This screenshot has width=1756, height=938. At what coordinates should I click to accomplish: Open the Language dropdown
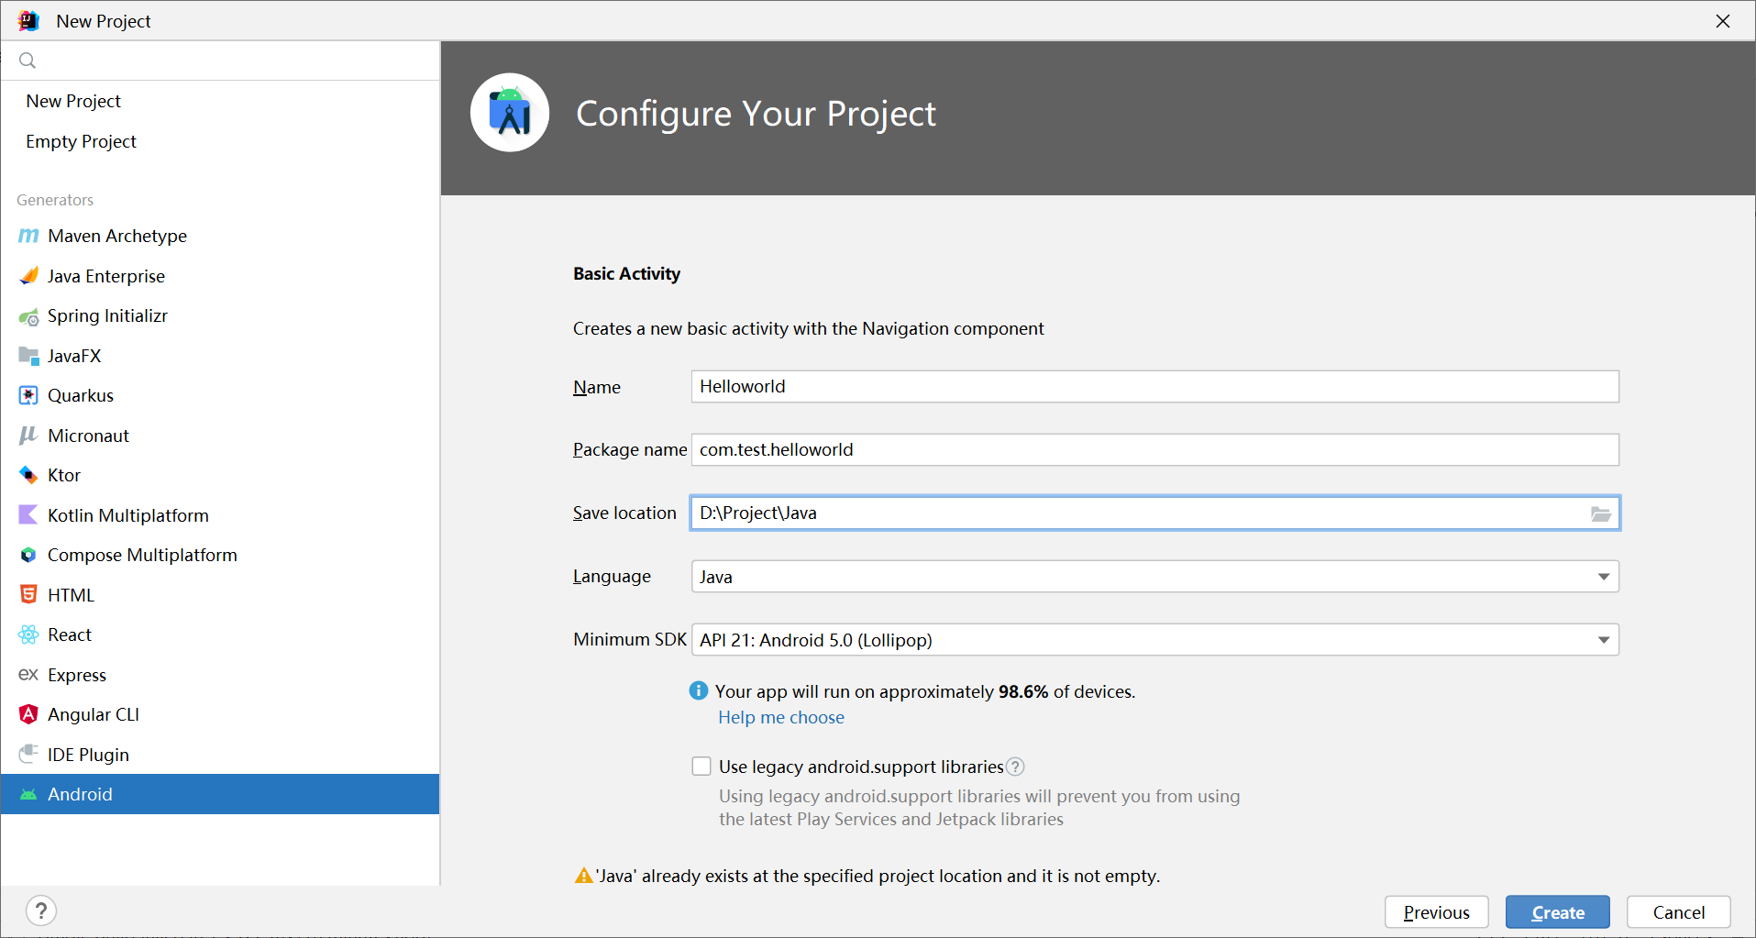tap(1154, 577)
